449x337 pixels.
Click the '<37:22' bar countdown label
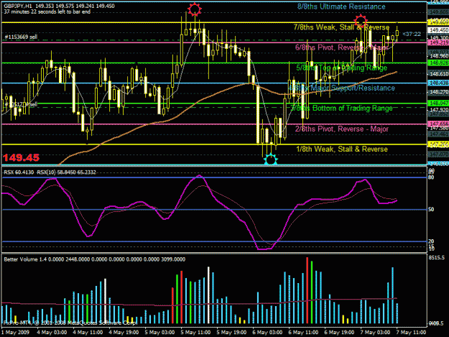point(412,34)
